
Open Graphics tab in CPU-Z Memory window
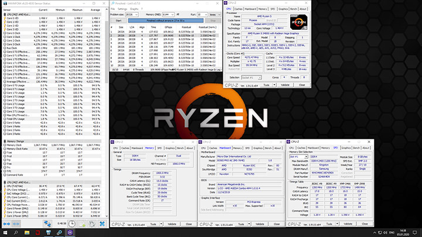pyautogui.click(x=170, y=148)
